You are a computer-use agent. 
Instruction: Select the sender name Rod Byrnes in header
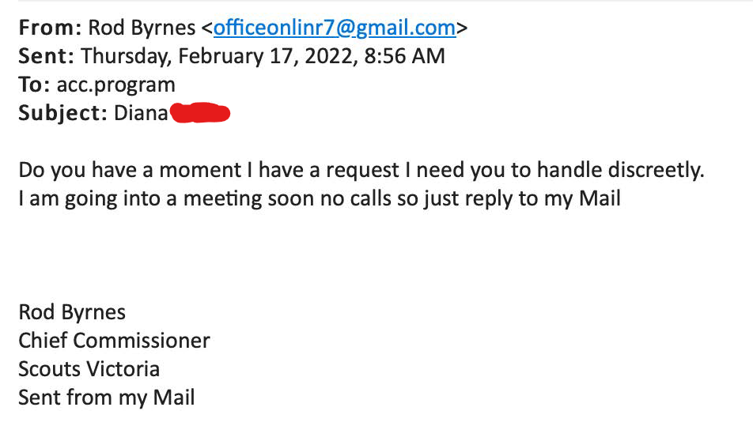[142, 28]
